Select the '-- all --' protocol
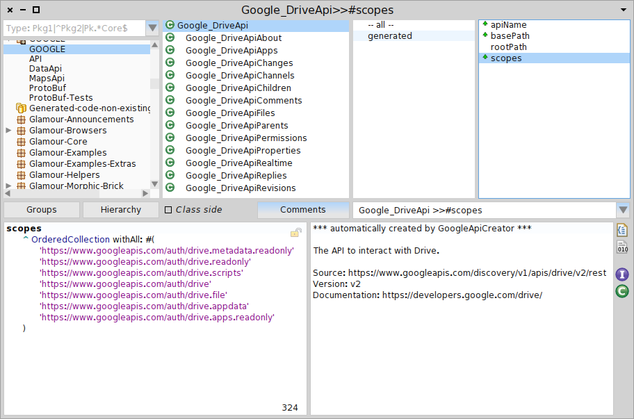The height and width of the screenshot is (419, 634). pos(414,24)
